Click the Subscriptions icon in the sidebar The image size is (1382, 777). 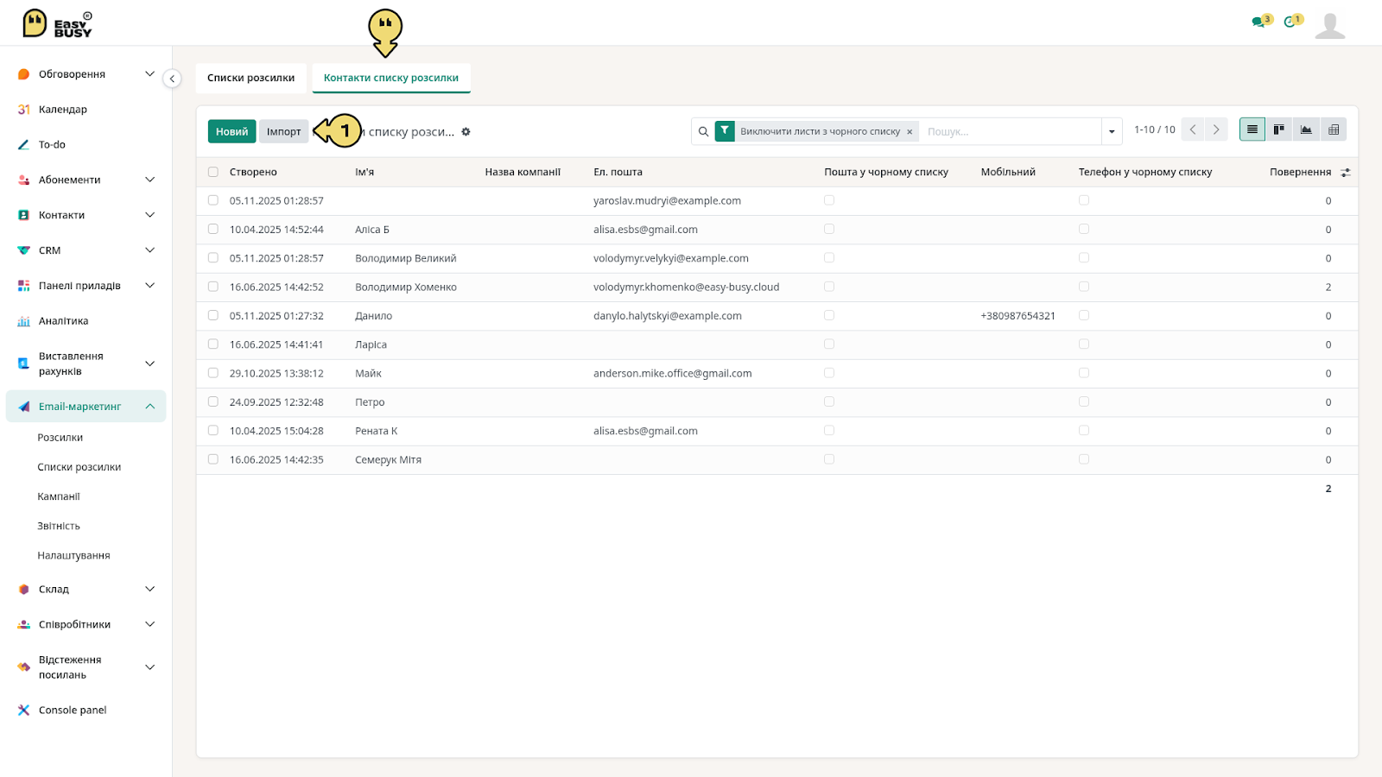point(23,180)
